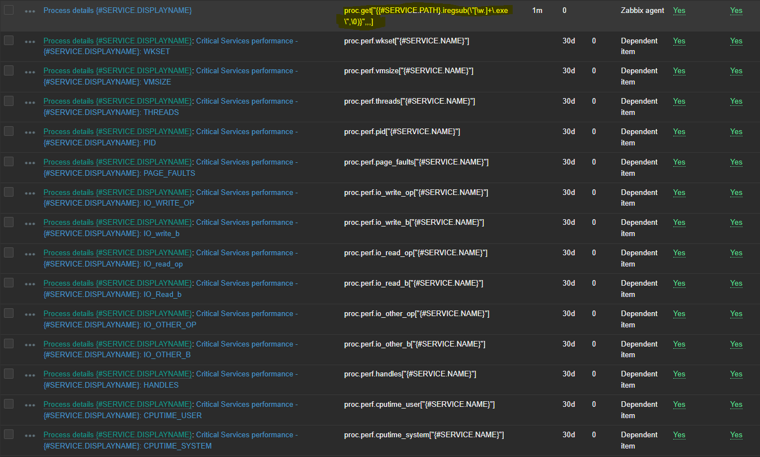This screenshot has width=760, height=457.
Task: Open the item prototype ending in IO_Read_b
Action: 171,289
